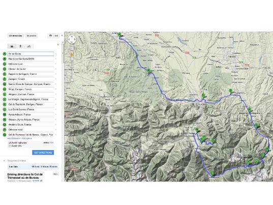Click Hide options link

tap(26, 138)
